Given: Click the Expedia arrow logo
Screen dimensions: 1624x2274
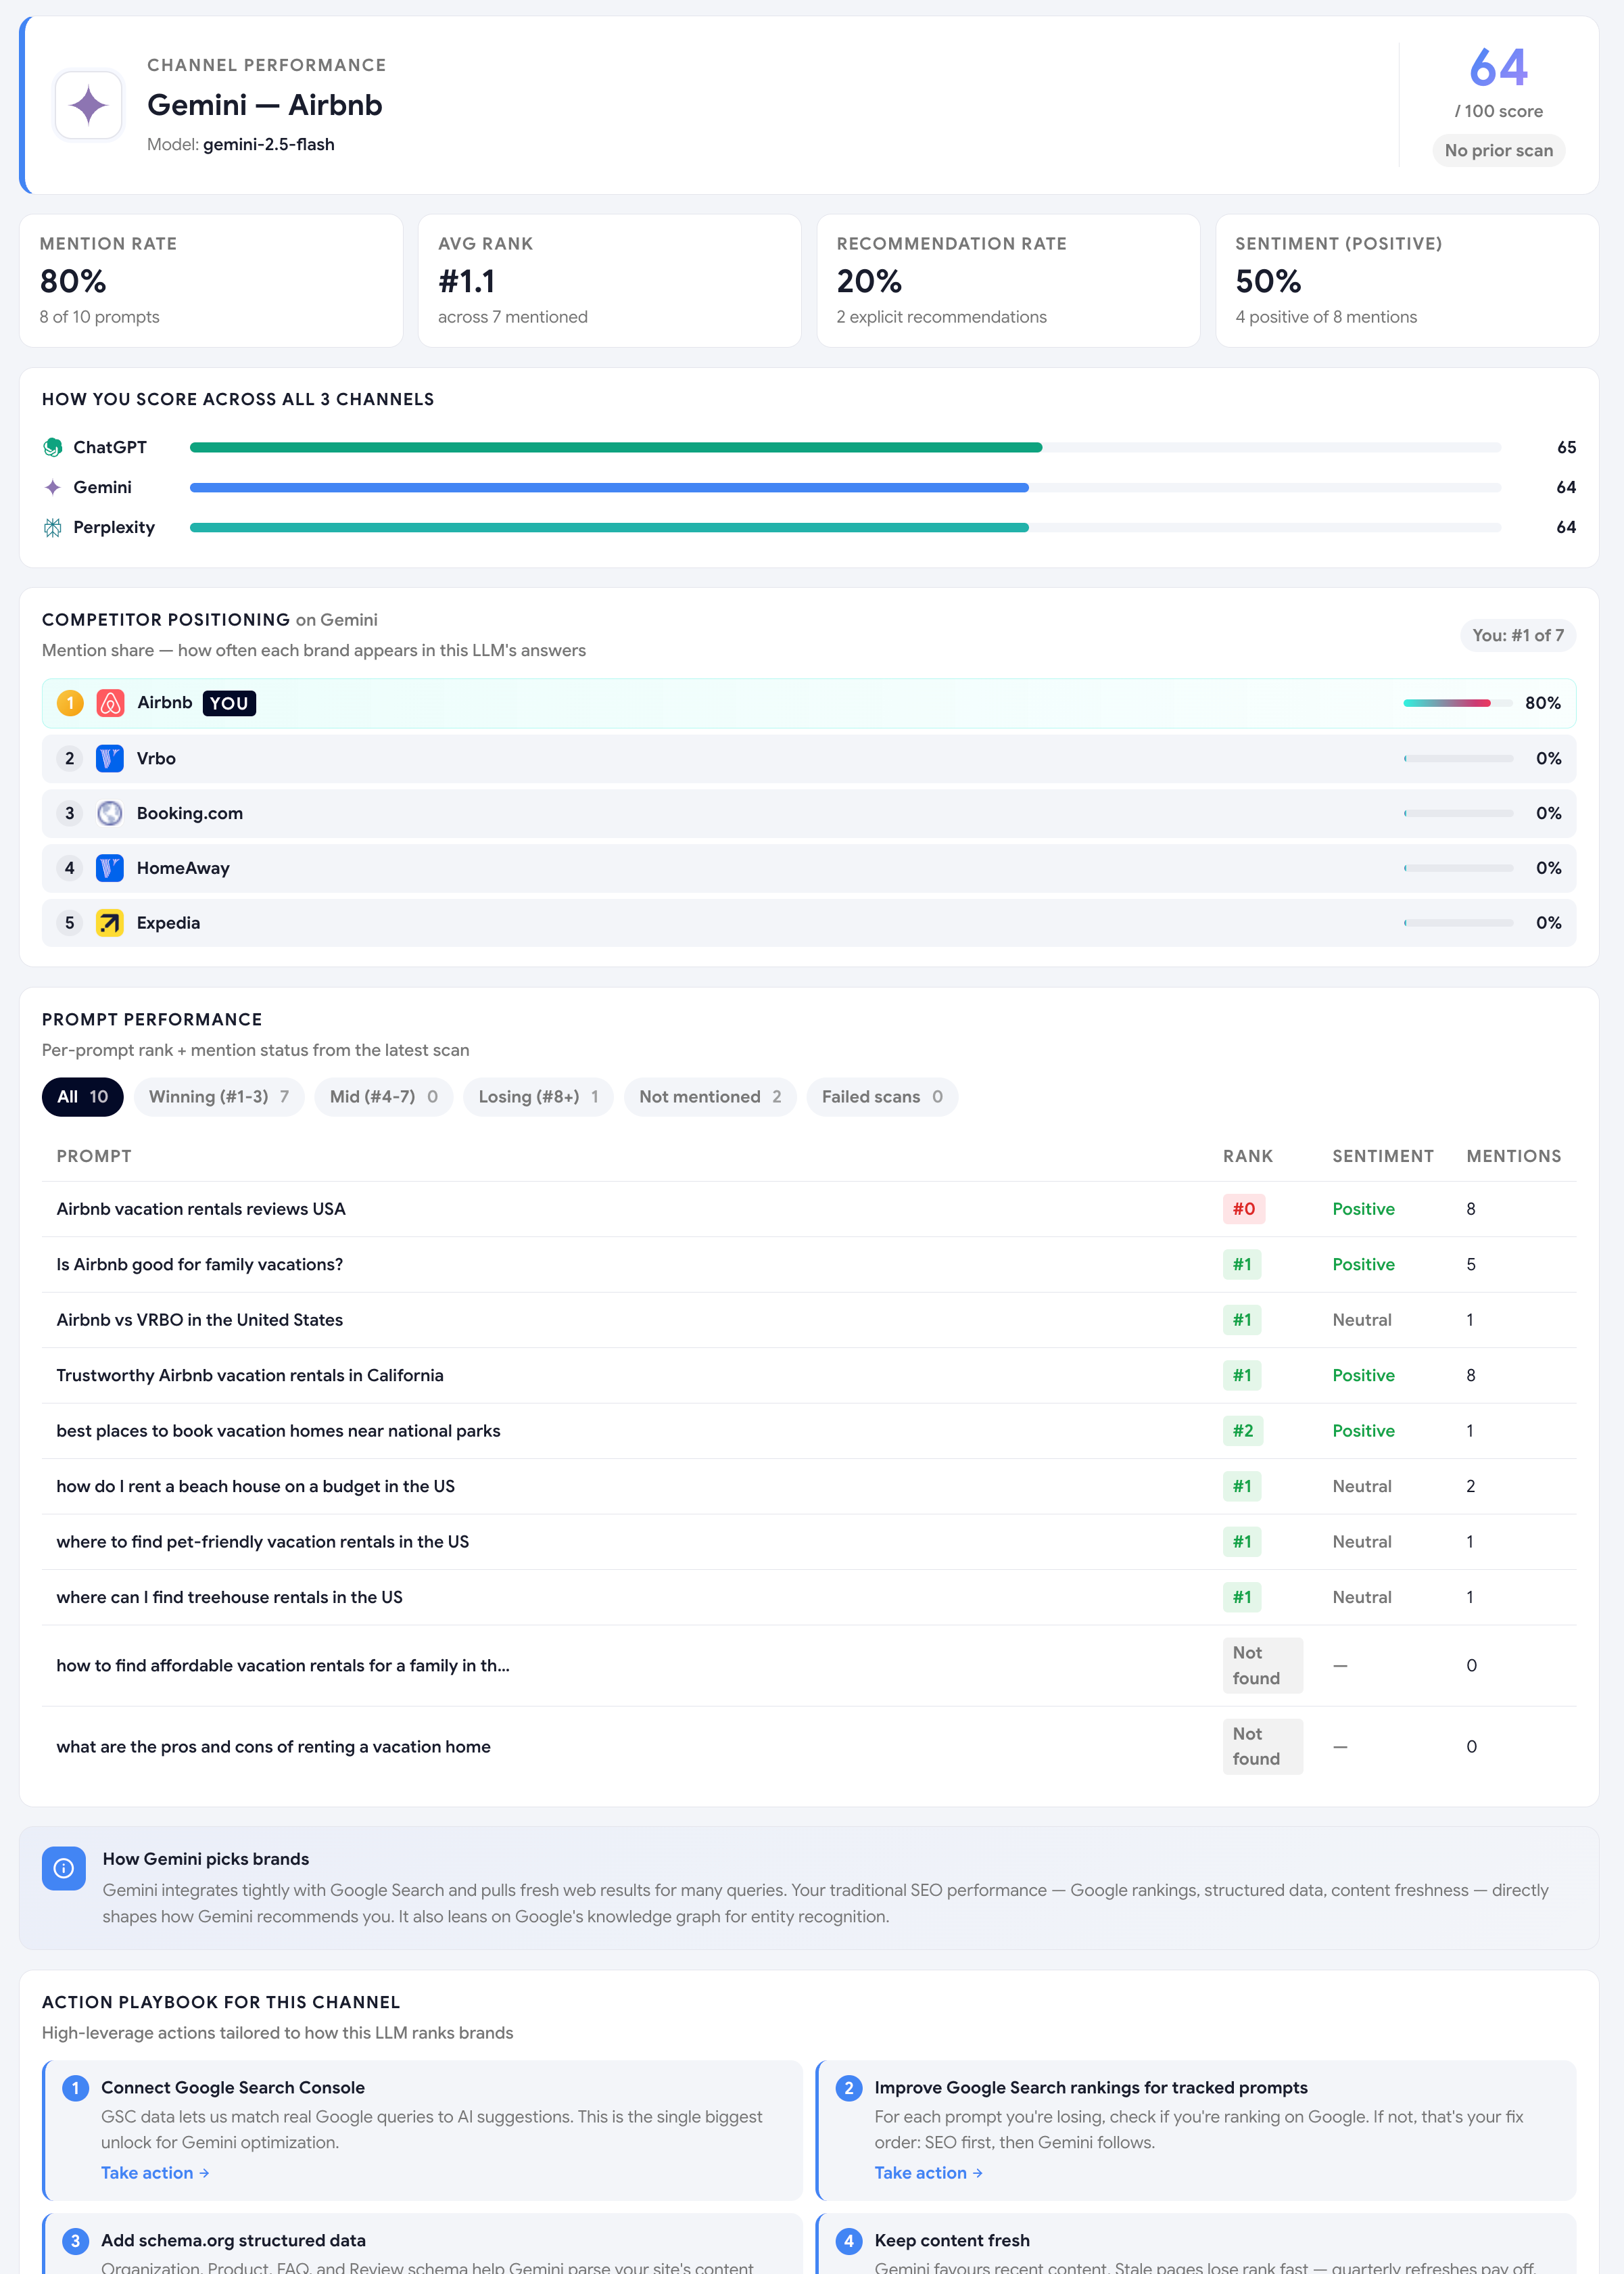Looking at the screenshot, I should coord(110,923).
